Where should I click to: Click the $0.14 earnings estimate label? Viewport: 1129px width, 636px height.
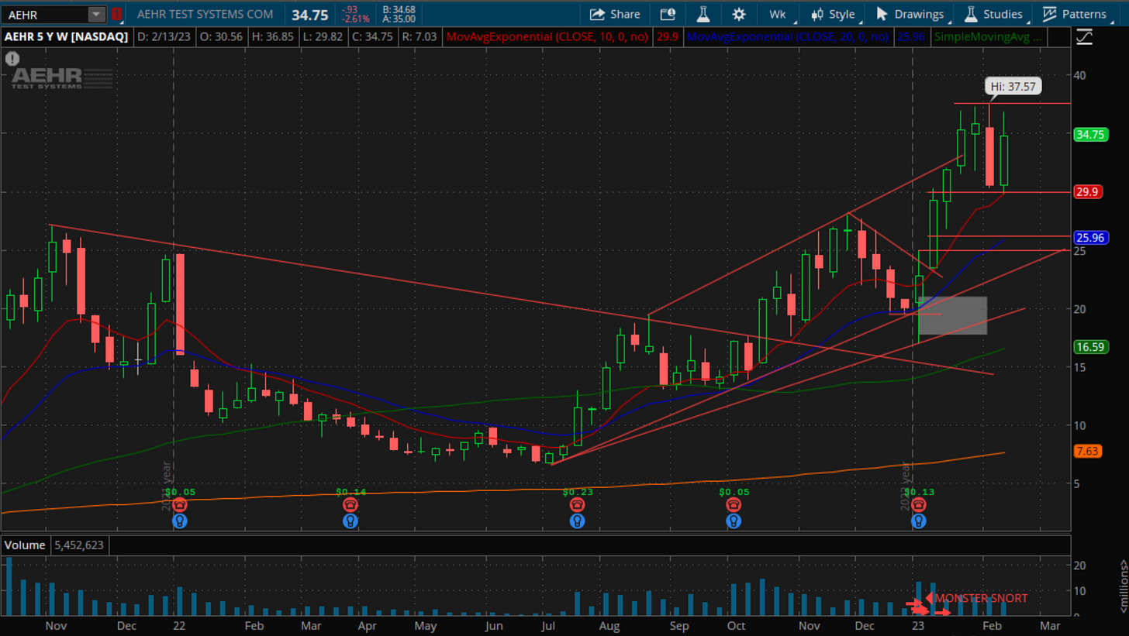[351, 492]
